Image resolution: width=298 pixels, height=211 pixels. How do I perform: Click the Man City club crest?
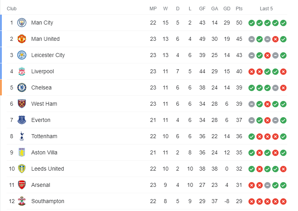click(22, 23)
